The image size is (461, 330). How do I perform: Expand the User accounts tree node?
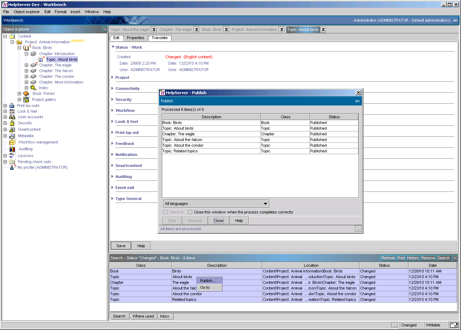pos(5,117)
